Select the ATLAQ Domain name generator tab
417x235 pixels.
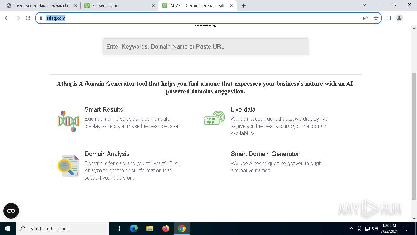(x=197, y=6)
